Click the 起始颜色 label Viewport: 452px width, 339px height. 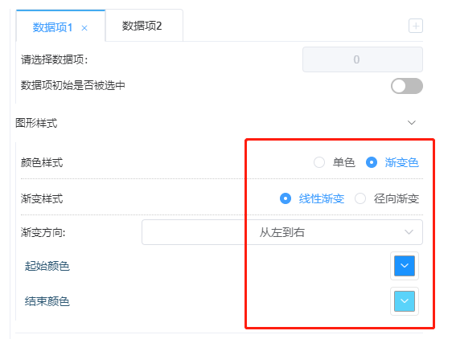point(47,266)
